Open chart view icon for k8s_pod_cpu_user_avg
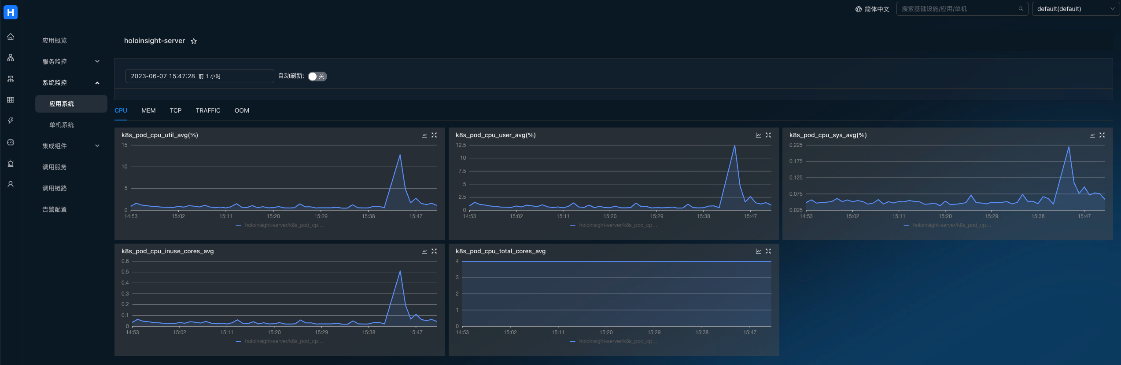 click(x=758, y=135)
